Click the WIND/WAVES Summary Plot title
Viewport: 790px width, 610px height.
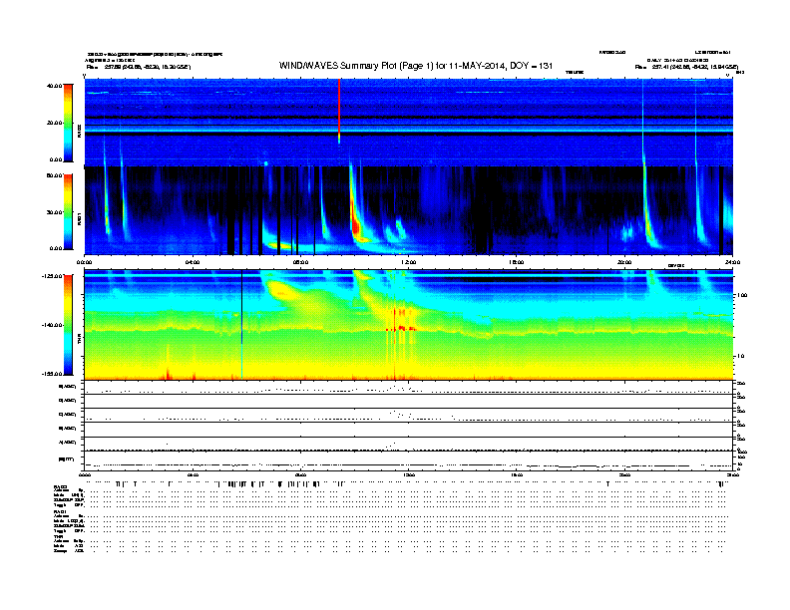(416, 66)
